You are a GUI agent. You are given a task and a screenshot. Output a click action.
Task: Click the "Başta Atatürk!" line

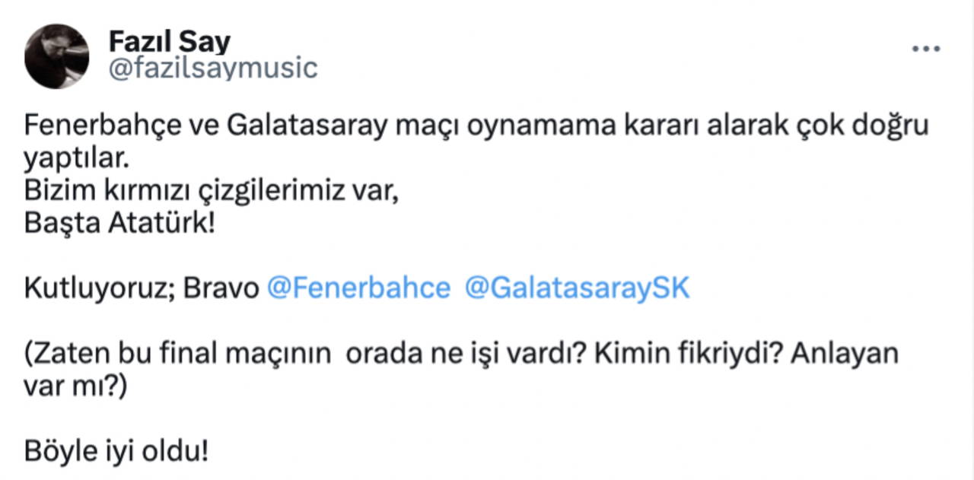(120, 226)
